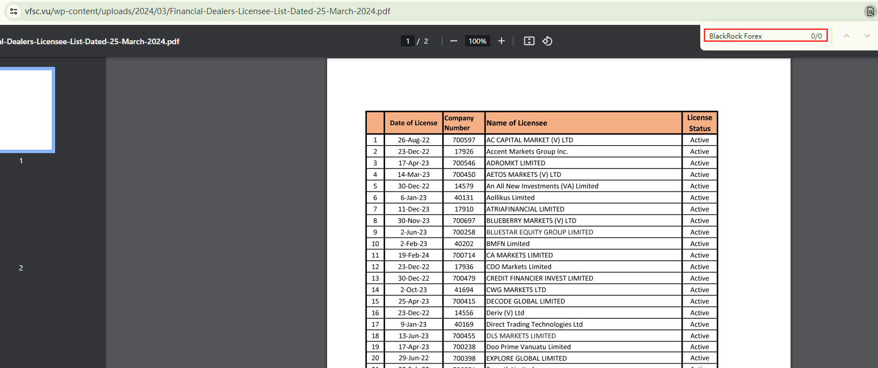
Task: Click the site information icon in address bar
Action: 14,11
